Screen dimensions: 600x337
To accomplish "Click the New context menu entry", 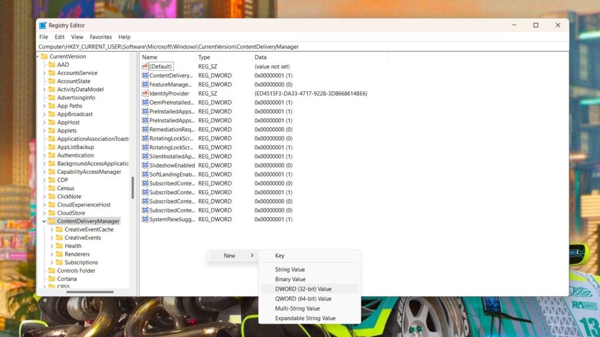I will (233, 256).
